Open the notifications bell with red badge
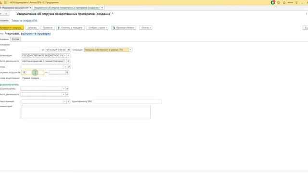Image resolution: width=308 pixels, height=173 pixels. coord(273,2)
